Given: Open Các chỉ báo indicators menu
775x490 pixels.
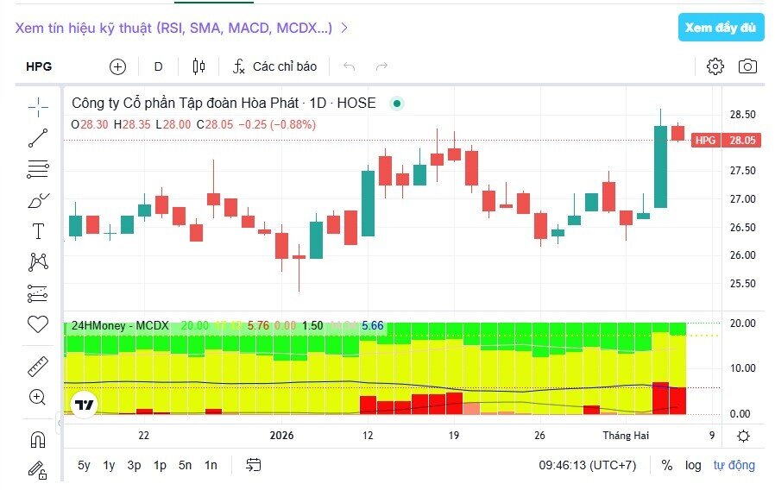Looking at the screenshot, I should point(274,66).
